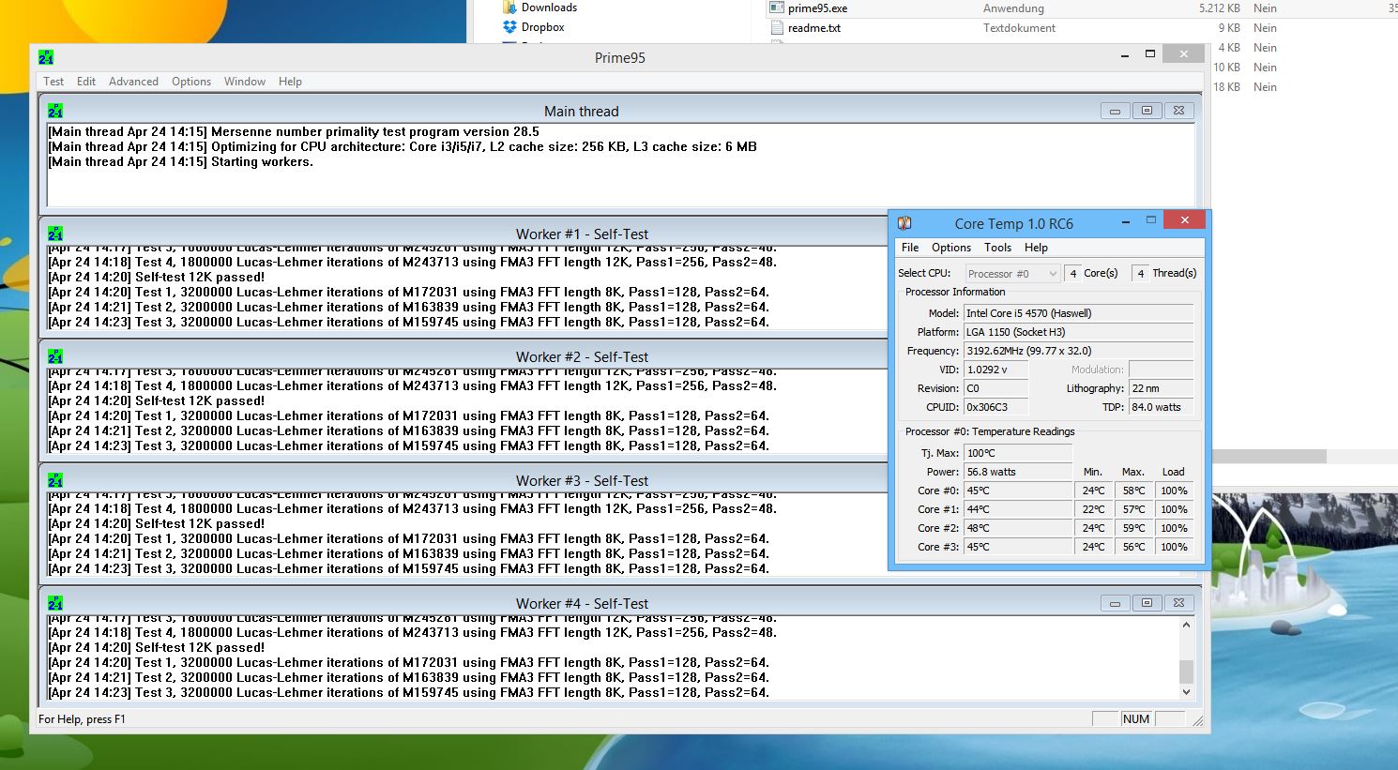Click the Worker #4 vertical scrollbar thumb
Screen dimensions: 1398x770
pyautogui.click(x=1186, y=672)
